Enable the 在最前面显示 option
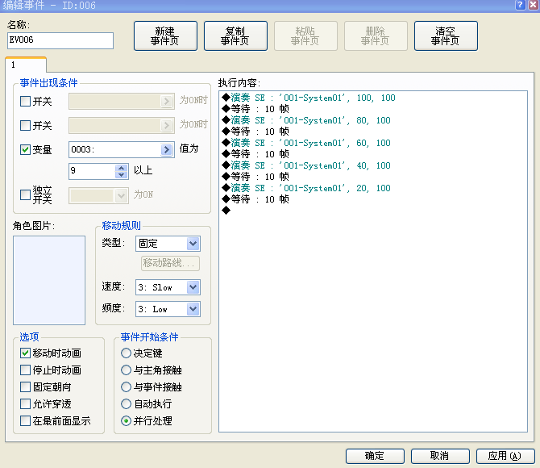 pos(25,420)
